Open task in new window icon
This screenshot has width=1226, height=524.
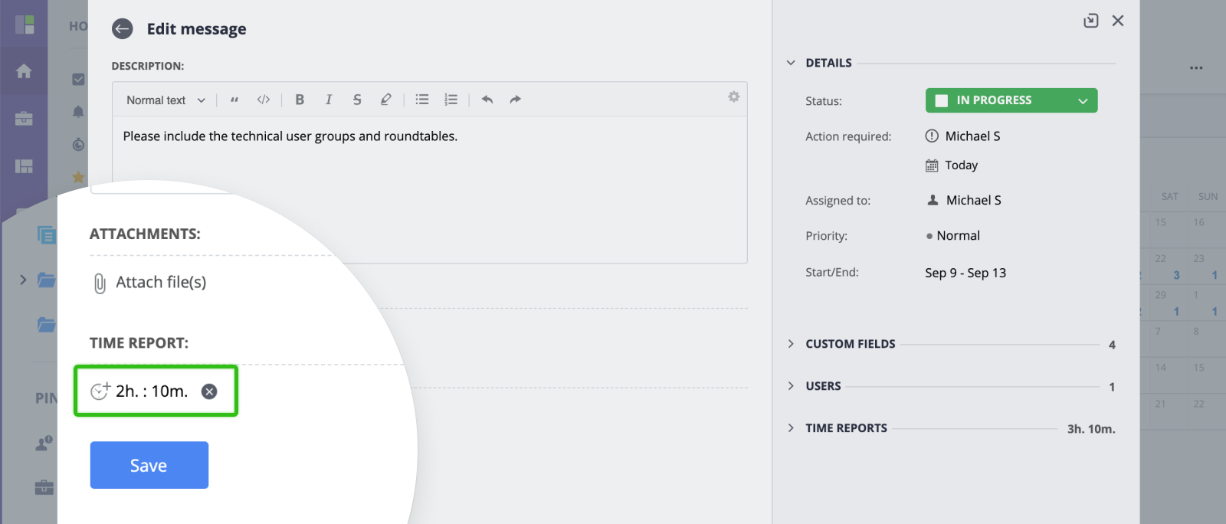[1091, 21]
